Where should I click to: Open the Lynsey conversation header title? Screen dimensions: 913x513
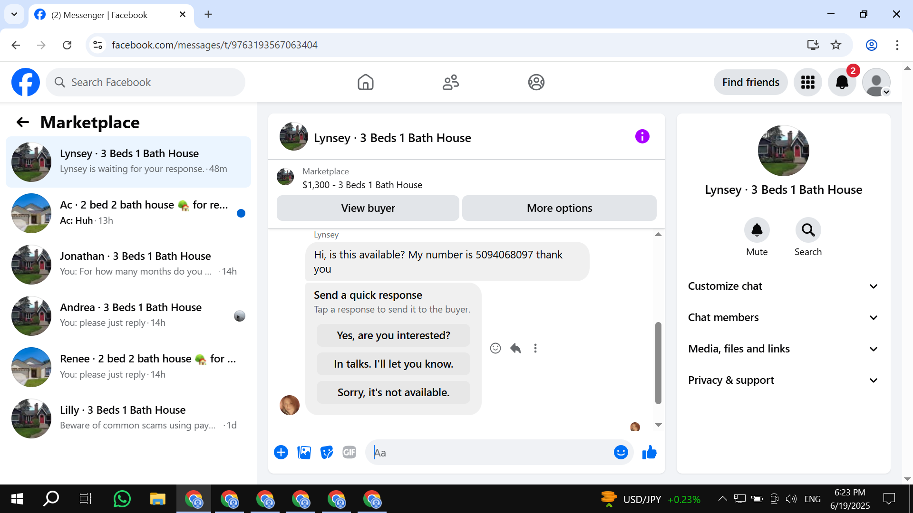392,138
